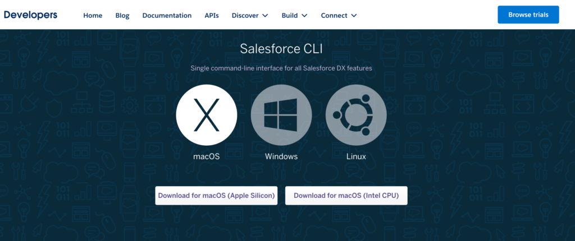Open the APIs nav link
The image size is (575, 241).
pos(212,15)
